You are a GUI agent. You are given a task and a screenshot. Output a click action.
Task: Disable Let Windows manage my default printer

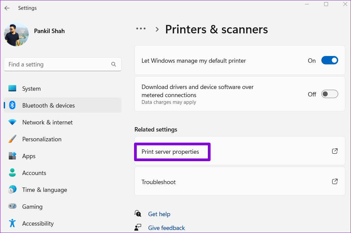tap(330, 60)
